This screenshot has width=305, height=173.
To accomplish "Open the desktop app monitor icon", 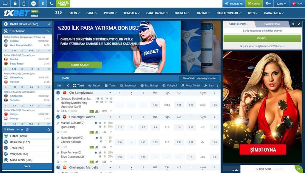I will [x=5, y=4].
